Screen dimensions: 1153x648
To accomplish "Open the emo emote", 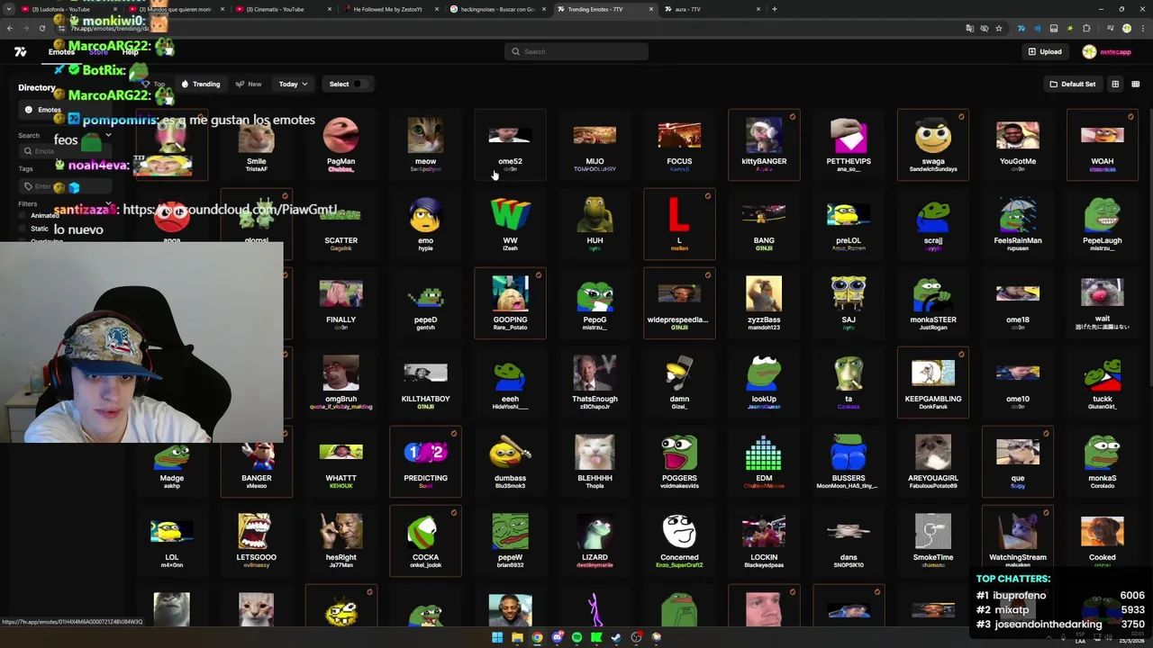I will coord(425,224).
